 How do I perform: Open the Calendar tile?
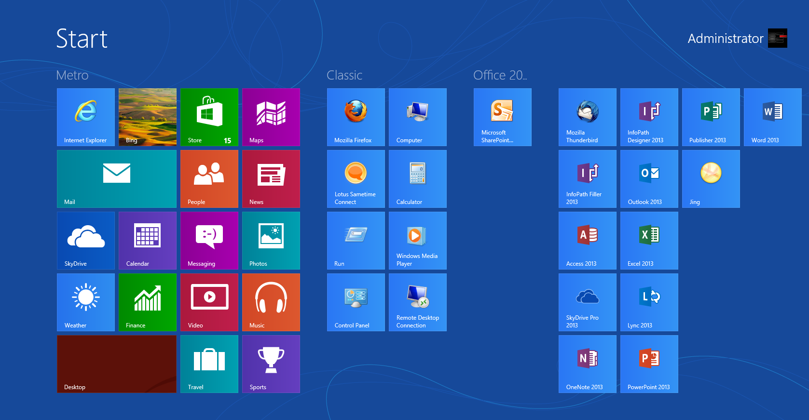click(148, 241)
